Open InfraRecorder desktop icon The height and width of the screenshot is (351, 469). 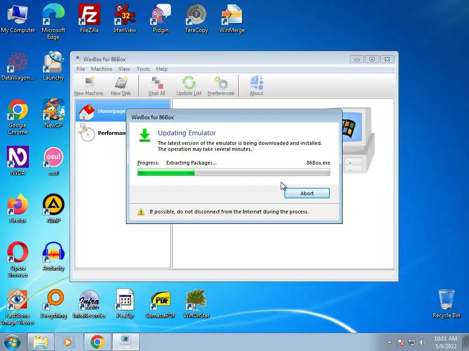pyautogui.click(x=89, y=304)
